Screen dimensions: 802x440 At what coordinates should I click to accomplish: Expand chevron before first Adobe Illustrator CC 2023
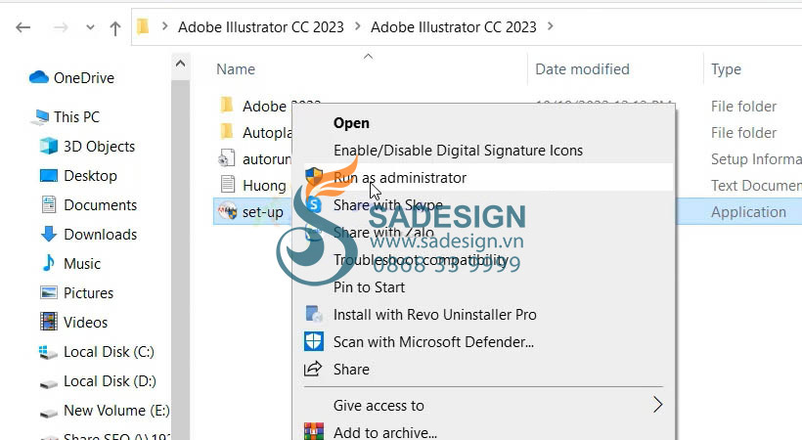coord(164,25)
